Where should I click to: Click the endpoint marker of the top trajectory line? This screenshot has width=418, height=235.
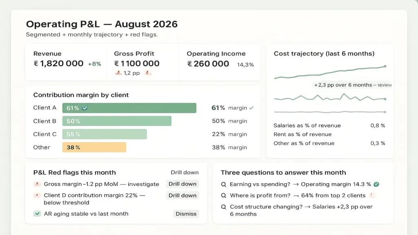click(x=385, y=66)
